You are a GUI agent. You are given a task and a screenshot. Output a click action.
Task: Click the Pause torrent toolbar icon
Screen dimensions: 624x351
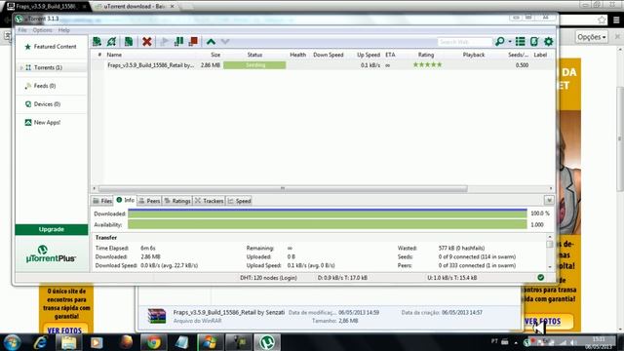coord(178,41)
